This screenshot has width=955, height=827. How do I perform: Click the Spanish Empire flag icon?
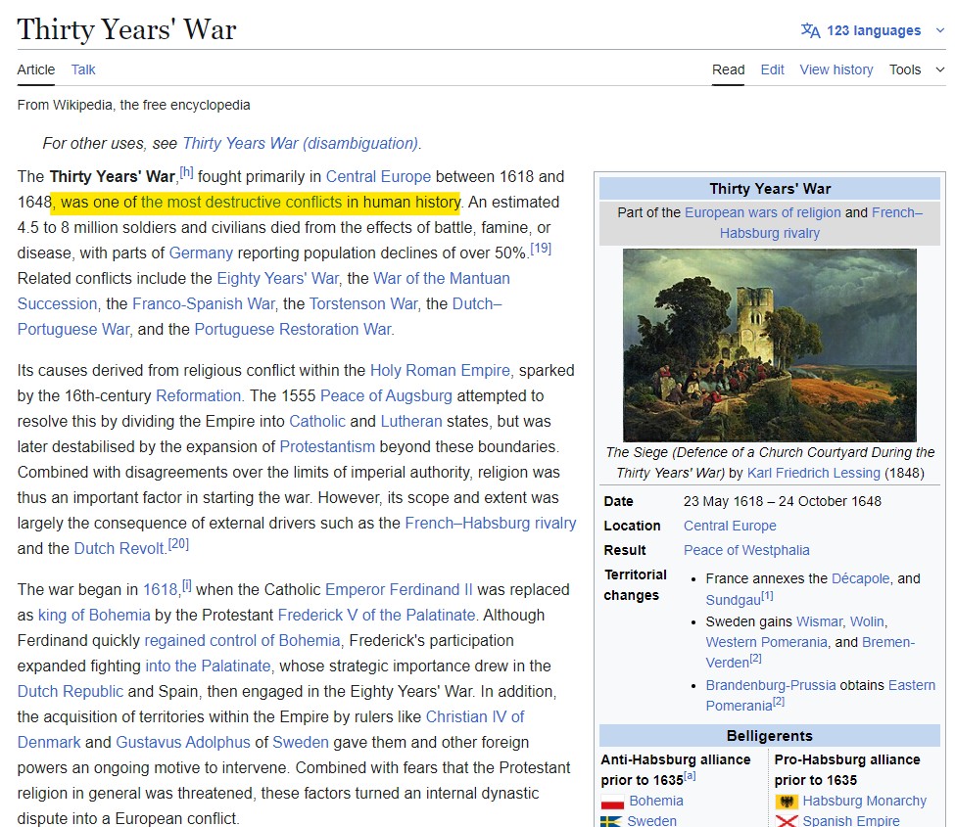(787, 821)
